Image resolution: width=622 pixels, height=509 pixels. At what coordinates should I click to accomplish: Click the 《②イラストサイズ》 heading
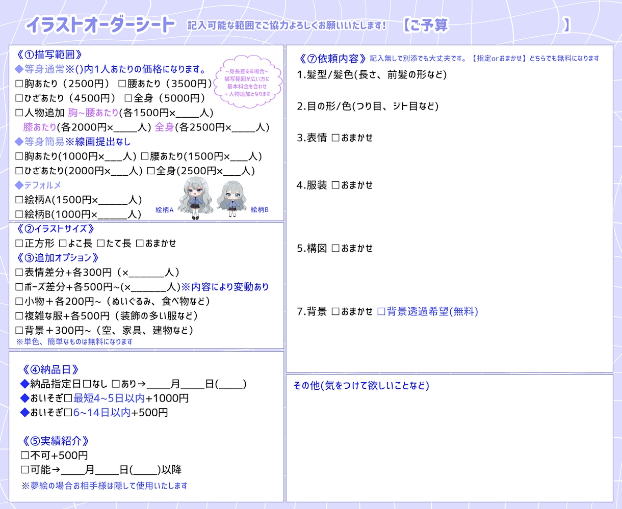pos(56,229)
